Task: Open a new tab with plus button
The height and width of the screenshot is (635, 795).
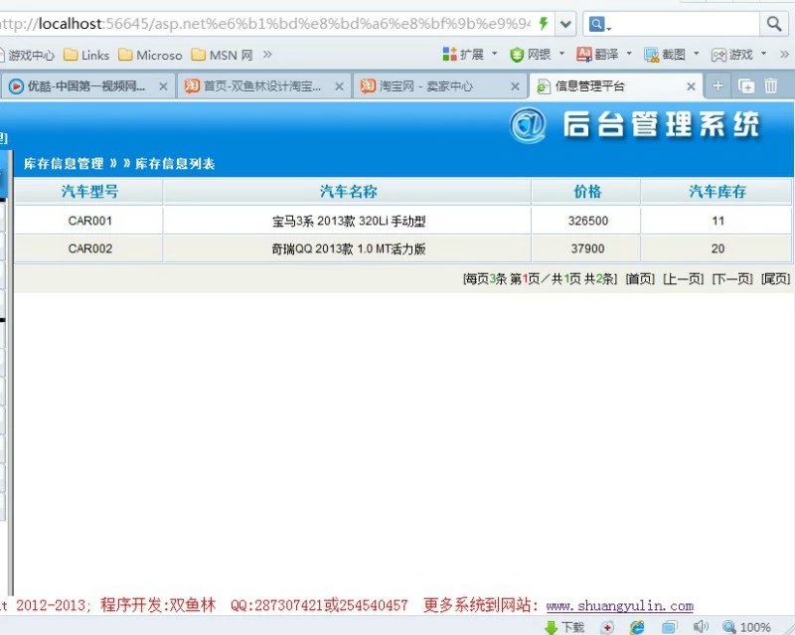Action: 717,85
